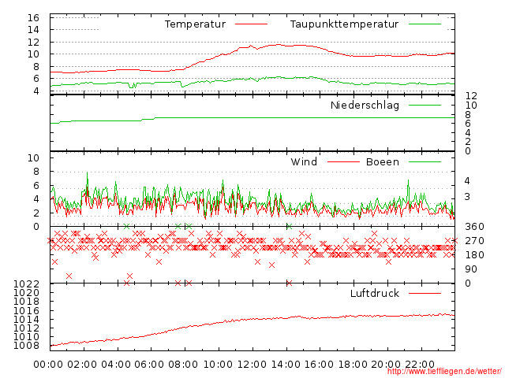Click the 16:00 time axis label
The width and height of the screenshot is (505, 378).
click(319, 365)
